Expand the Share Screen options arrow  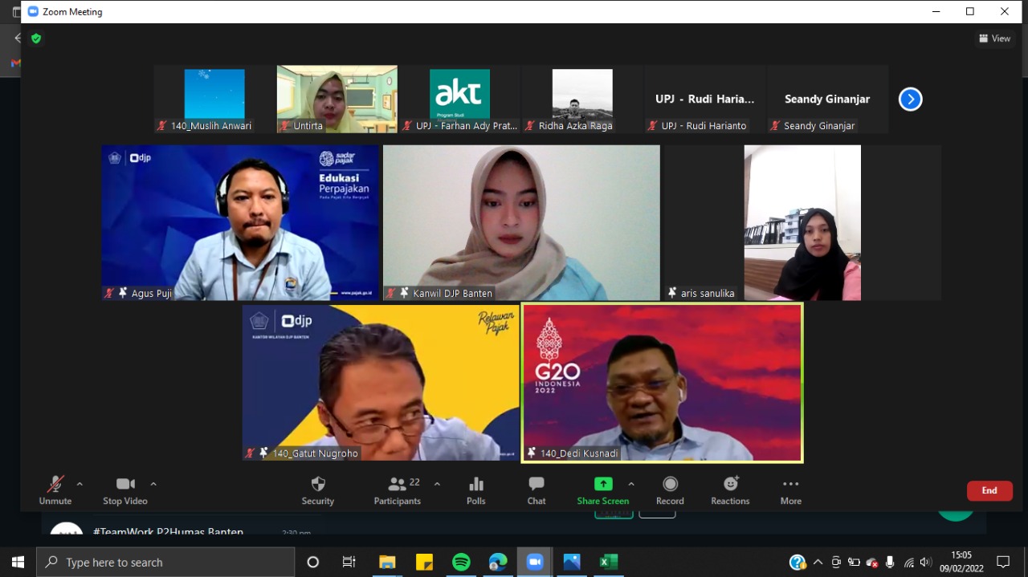pyautogui.click(x=631, y=484)
